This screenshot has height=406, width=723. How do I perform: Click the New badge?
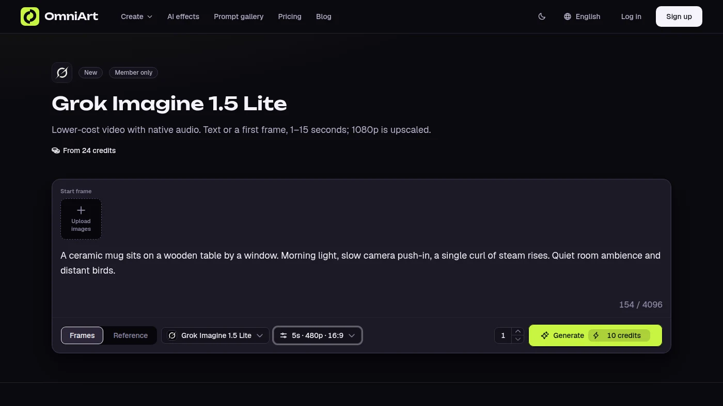[91, 73]
